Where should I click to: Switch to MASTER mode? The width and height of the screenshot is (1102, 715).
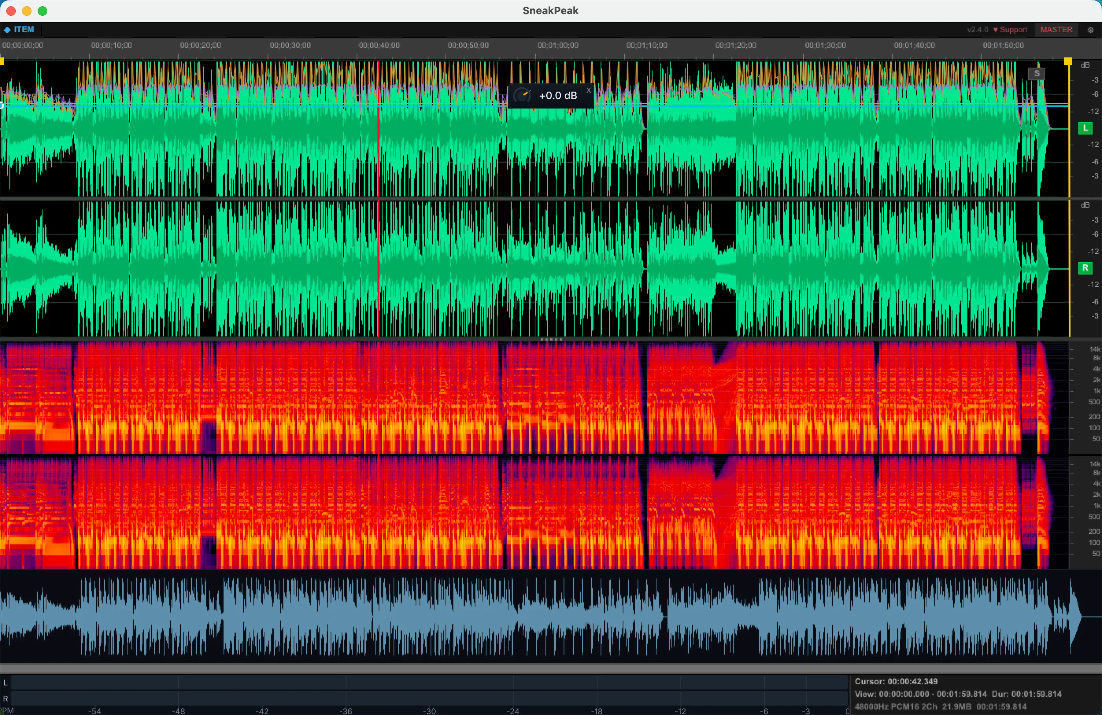(x=1056, y=29)
